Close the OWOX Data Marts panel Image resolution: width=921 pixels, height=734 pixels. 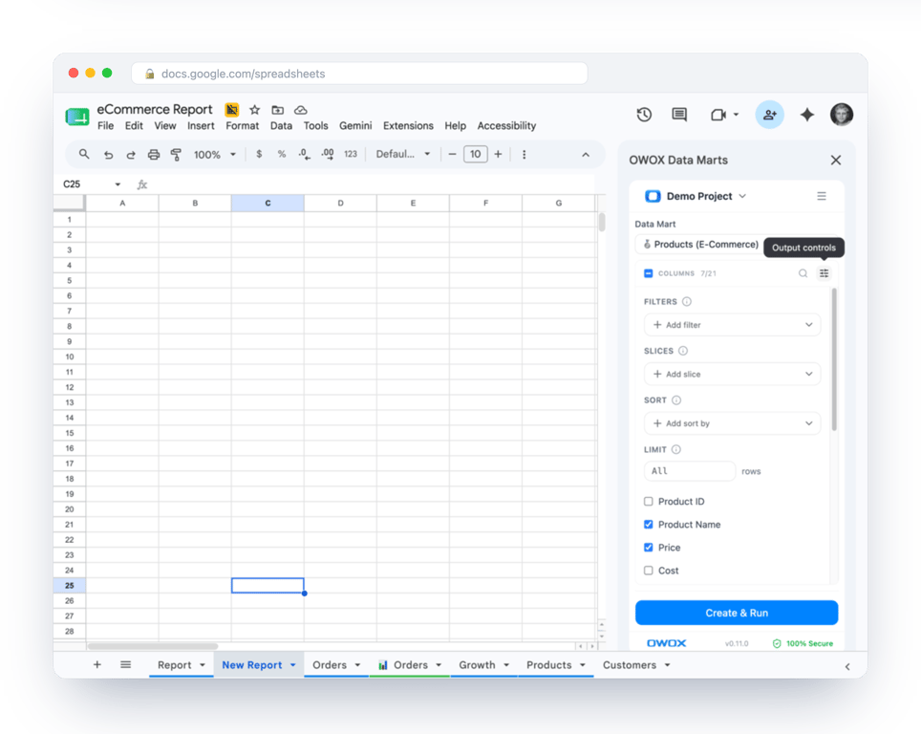click(x=836, y=160)
